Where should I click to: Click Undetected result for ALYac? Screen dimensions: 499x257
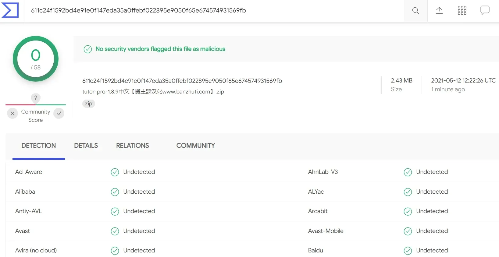click(x=432, y=192)
